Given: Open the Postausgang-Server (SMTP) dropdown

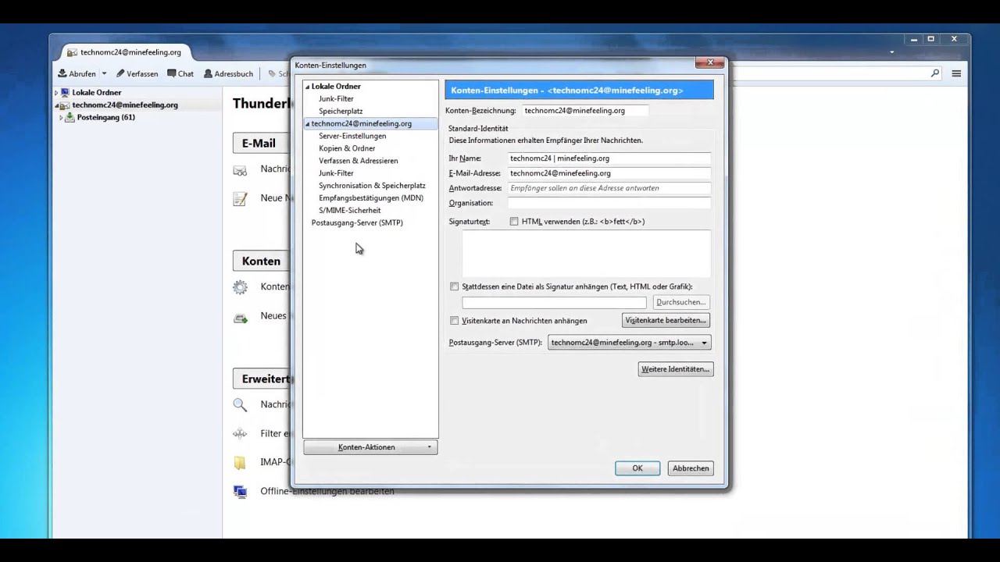Looking at the screenshot, I should 629,343.
